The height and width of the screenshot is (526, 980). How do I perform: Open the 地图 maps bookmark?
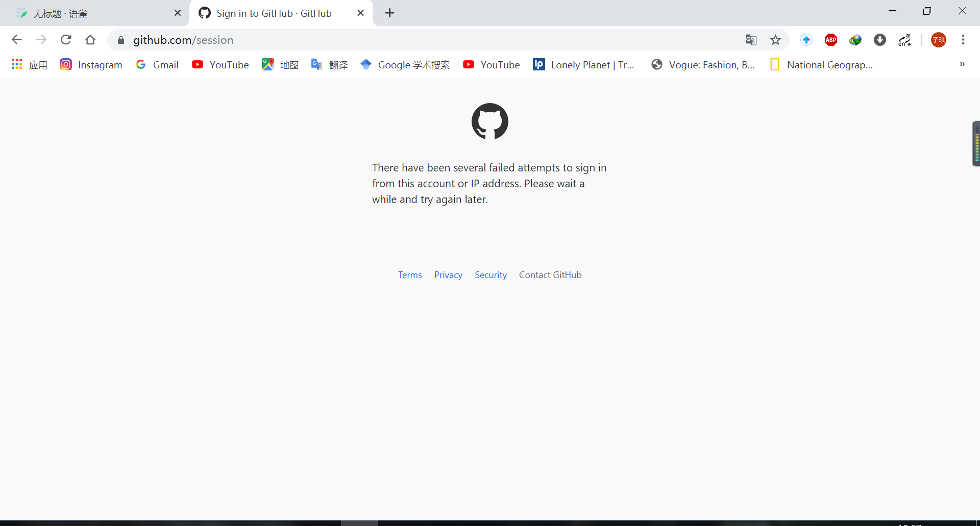coord(280,65)
